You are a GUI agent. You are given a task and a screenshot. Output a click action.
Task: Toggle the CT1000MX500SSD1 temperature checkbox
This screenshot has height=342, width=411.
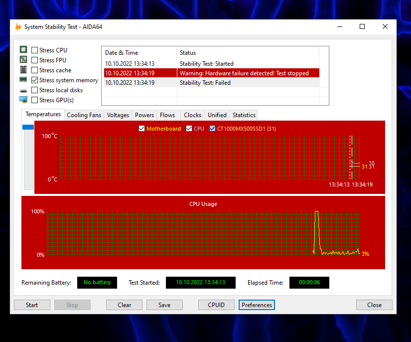(213, 129)
